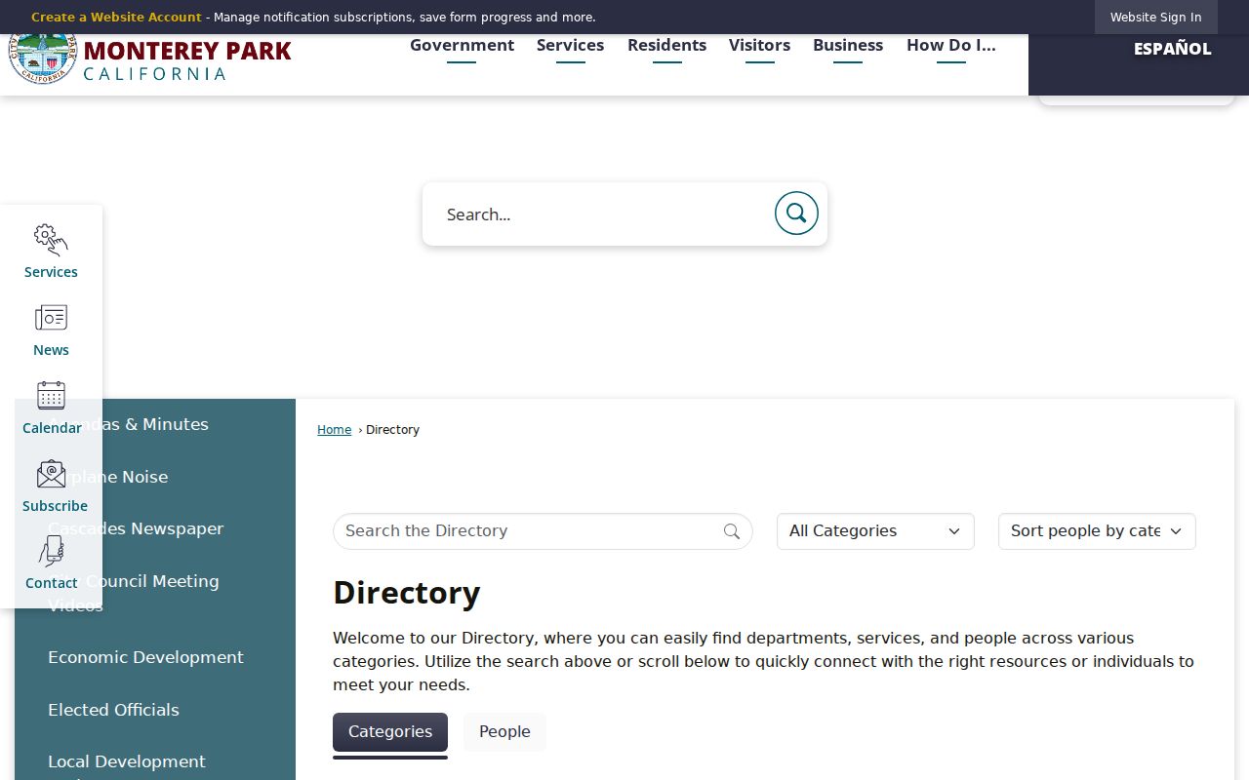This screenshot has height=780, width=1249.
Task: Open the How Do I... menu
Action: point(951,46)
